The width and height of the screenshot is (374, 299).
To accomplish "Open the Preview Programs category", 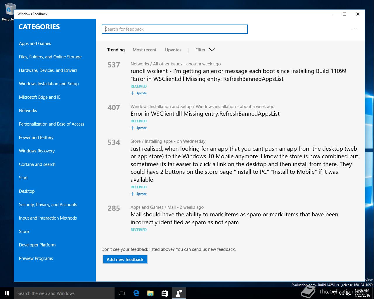I will (x=36, y=258).
